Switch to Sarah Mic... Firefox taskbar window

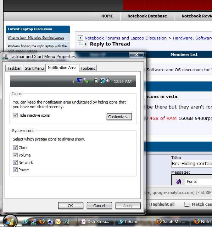171,222
